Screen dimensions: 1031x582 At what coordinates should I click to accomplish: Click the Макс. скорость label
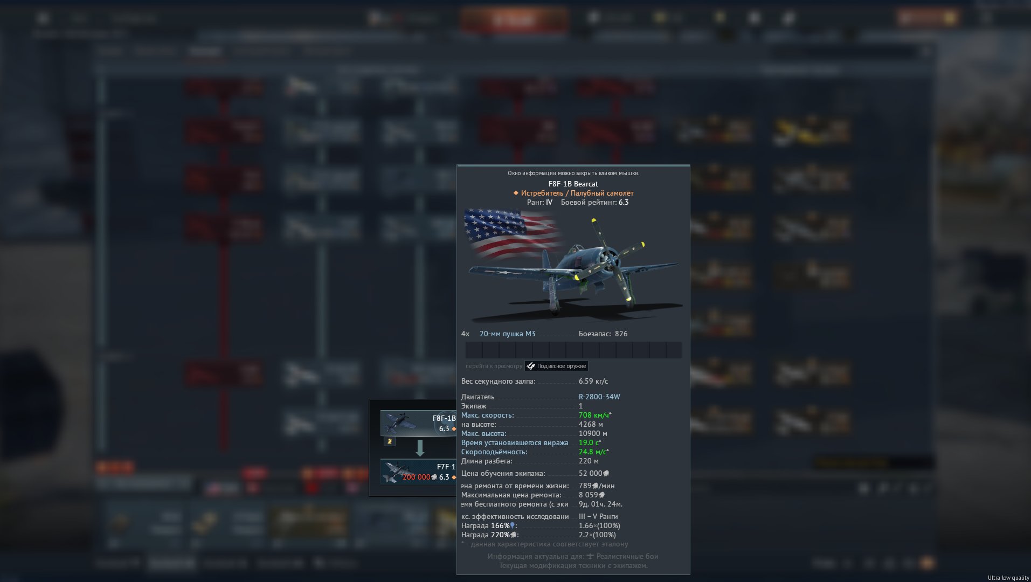(487, 415)
